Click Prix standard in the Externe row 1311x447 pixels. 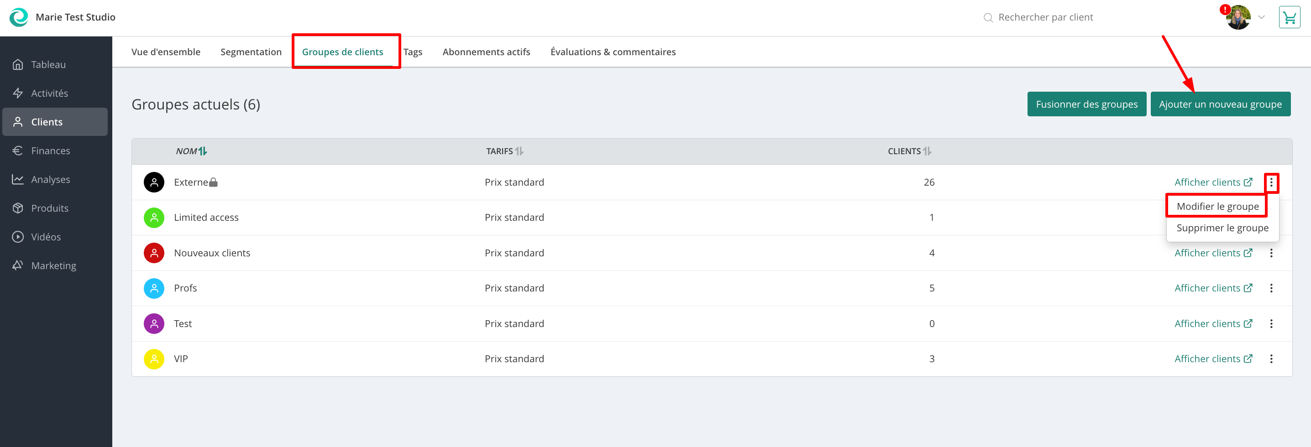point(514,182)
